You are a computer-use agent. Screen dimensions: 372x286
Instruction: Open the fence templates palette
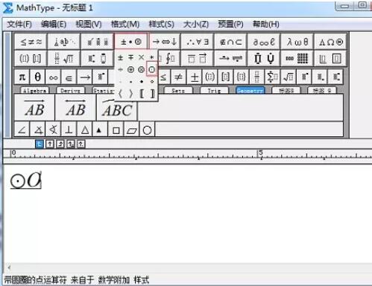pos(31,59)
